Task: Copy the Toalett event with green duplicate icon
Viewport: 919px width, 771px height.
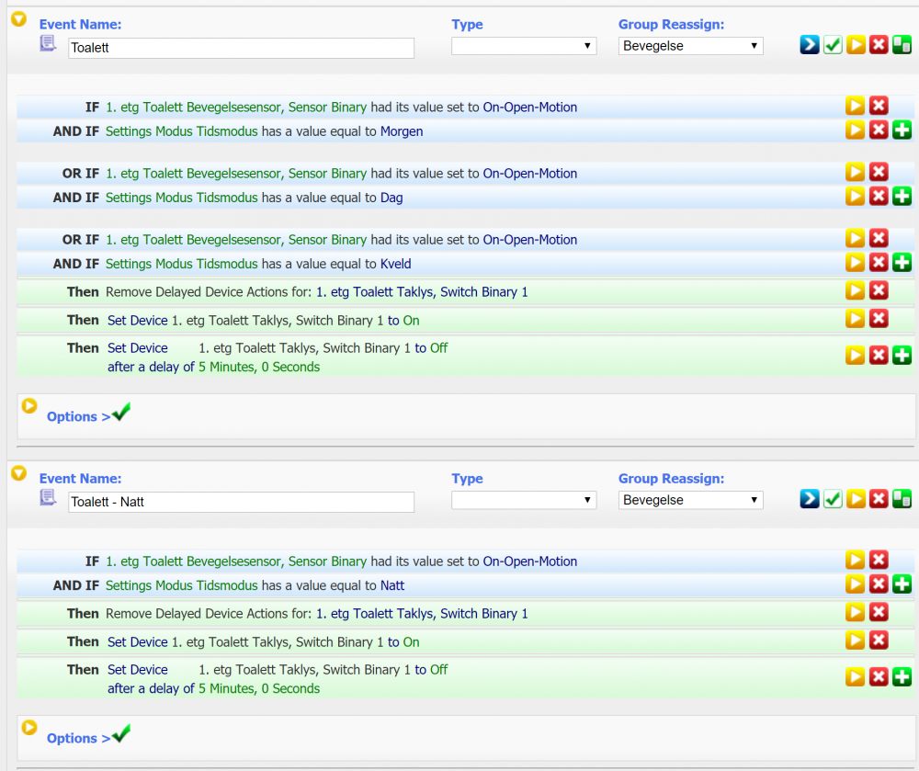Action: [x=902, y=45]
